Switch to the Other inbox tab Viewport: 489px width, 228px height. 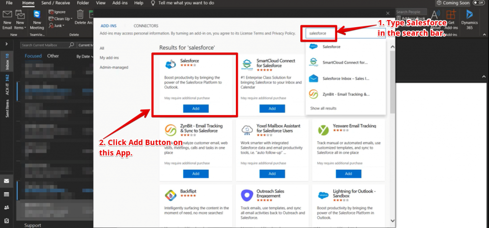[53, 56]
